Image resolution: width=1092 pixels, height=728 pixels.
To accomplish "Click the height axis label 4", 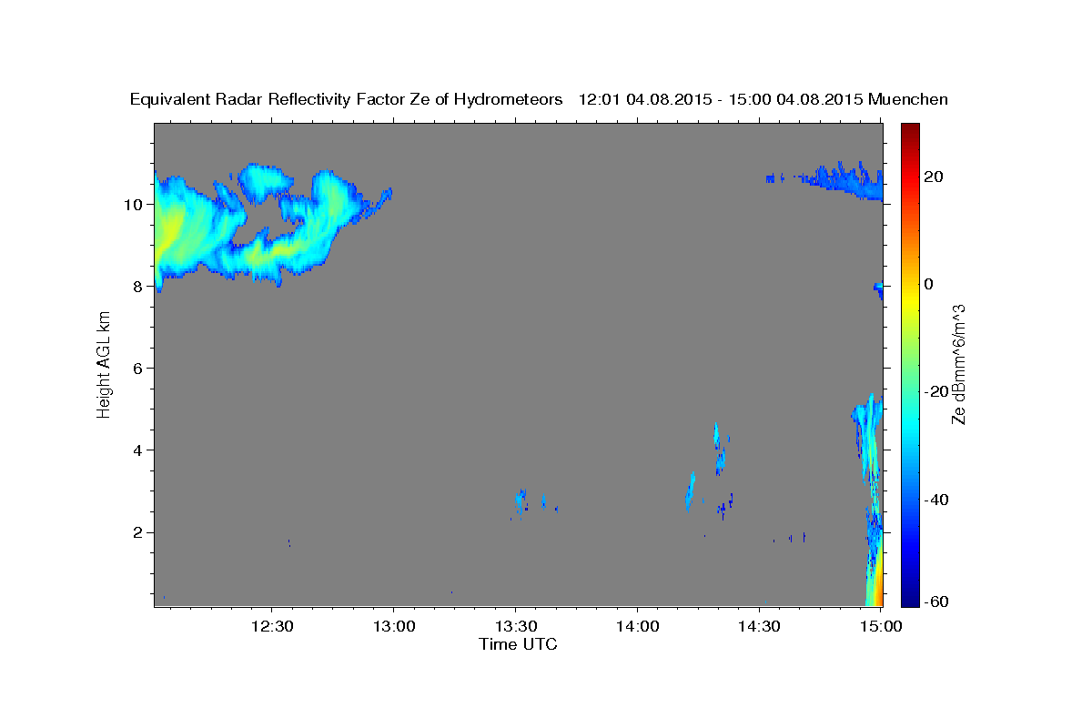I will (138, 450).
